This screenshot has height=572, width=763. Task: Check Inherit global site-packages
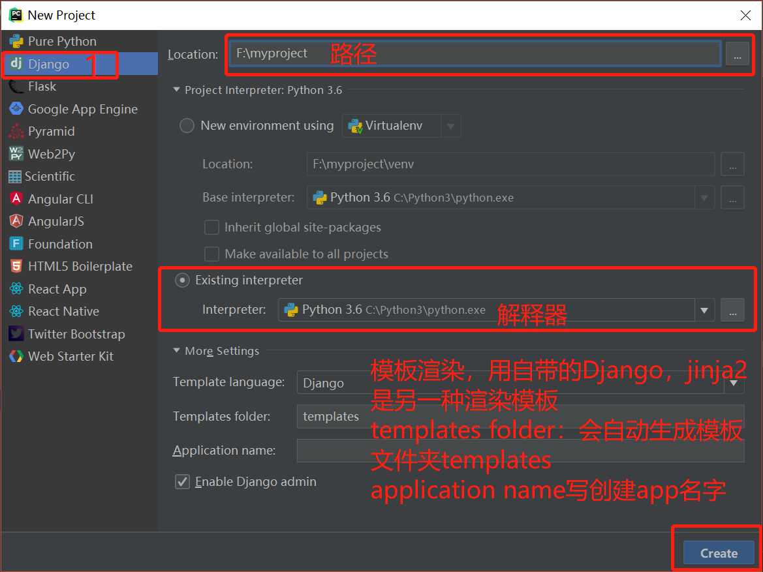tap(211, 227)
